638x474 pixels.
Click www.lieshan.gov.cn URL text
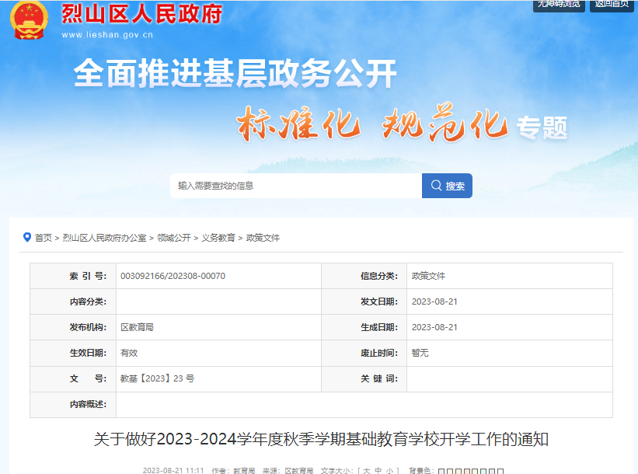pos(107,35)
